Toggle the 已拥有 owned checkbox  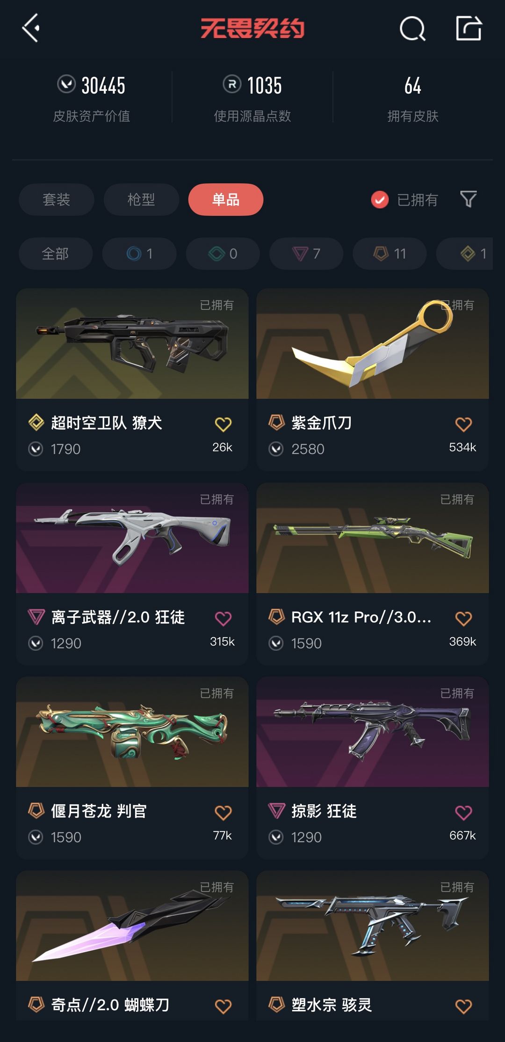380,200
